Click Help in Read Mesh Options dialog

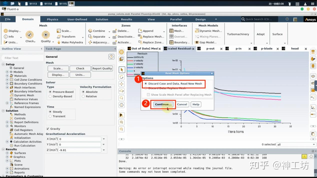tap(196, 104)
